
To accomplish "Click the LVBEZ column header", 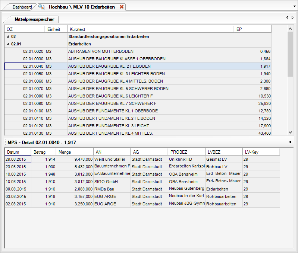I will tap(224, 152).
